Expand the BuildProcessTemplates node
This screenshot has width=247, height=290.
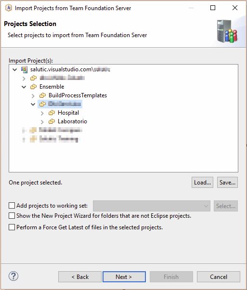tap(33, 95)
